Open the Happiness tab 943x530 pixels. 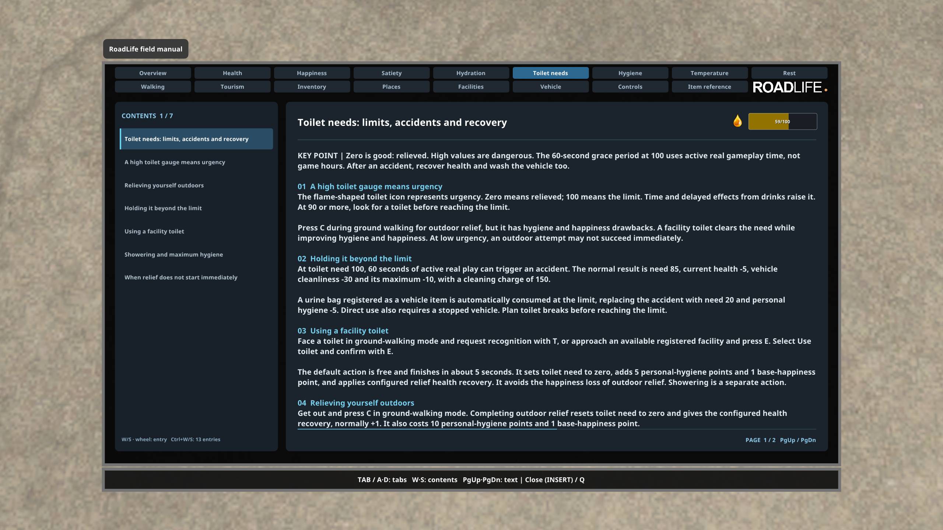(312, 73)
